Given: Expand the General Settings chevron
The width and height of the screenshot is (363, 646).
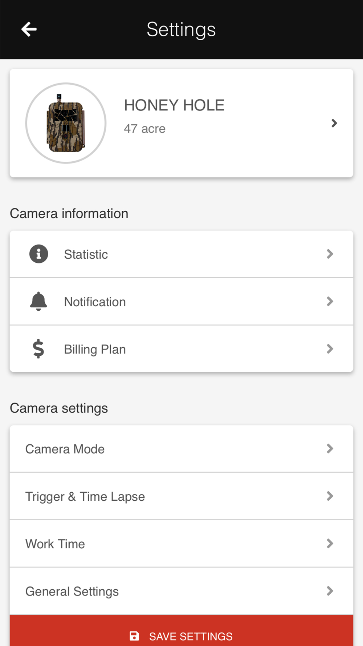Looking at the screenshot, I should point(330,591).
